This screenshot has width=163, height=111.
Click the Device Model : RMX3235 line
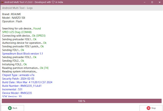click(x=17, y=93)
